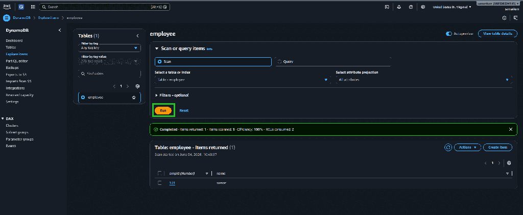The height and width of the screenshot is (215, 523).
Task: Go to next page in Tables panel
Action: click(128, 86)
